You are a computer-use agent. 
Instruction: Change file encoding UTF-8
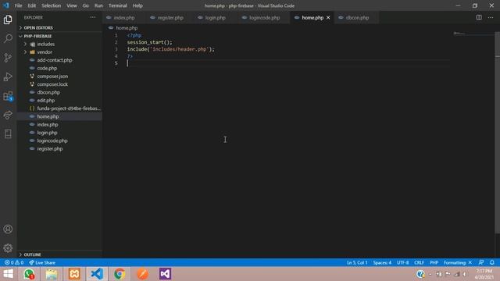[x=403, y=262]
